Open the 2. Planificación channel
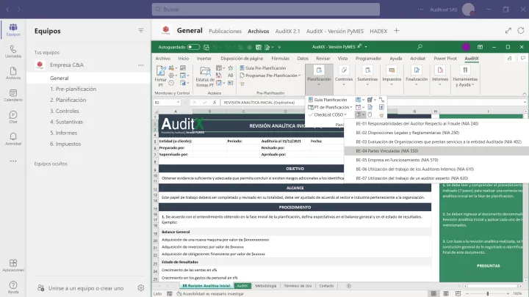Screen dimensions: 529x297 tap(68, 100)
